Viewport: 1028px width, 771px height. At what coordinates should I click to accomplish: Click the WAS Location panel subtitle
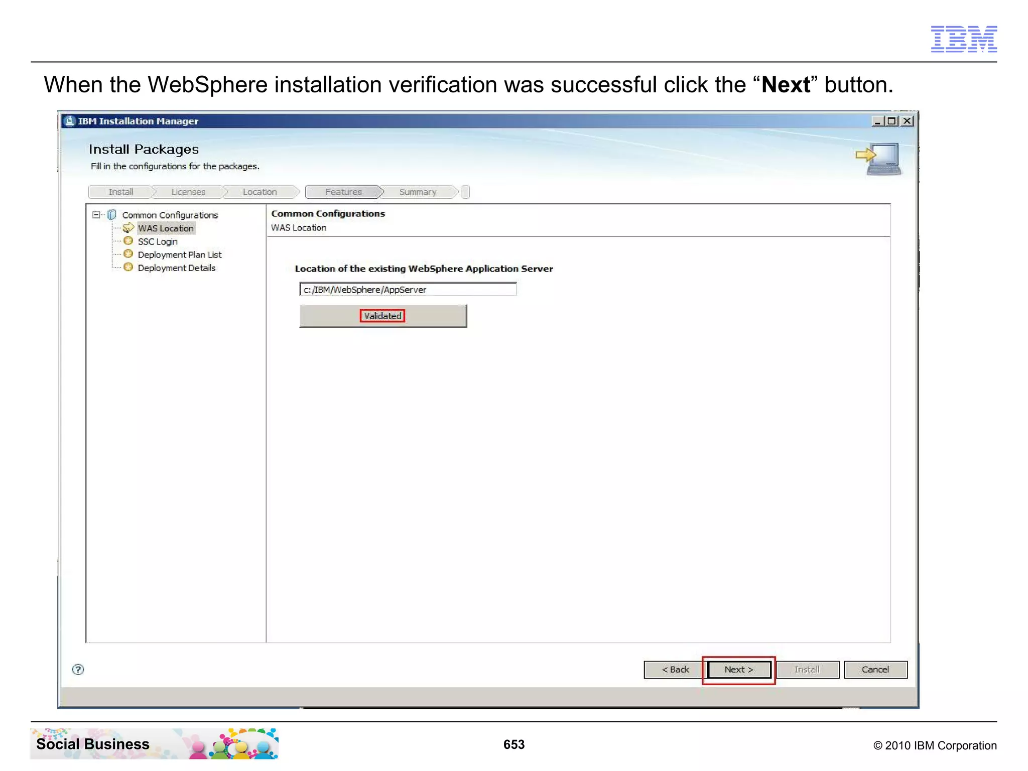[x=299, y=227]
